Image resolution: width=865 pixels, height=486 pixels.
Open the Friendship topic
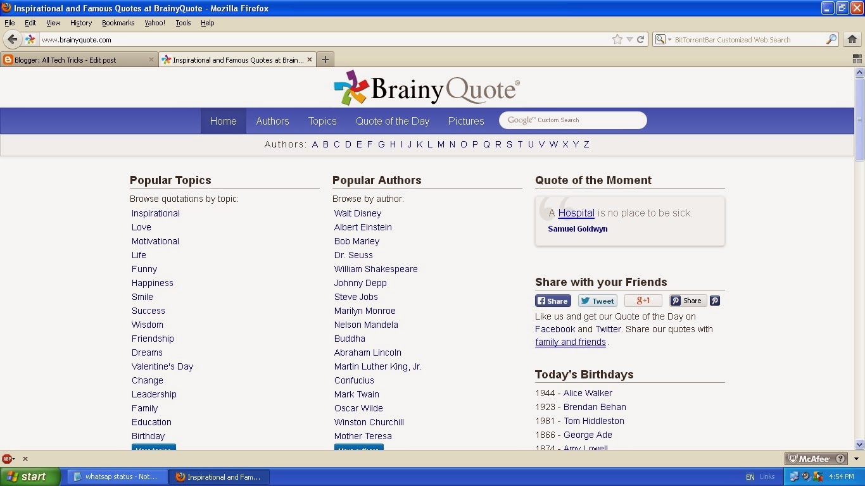point(153,339)
